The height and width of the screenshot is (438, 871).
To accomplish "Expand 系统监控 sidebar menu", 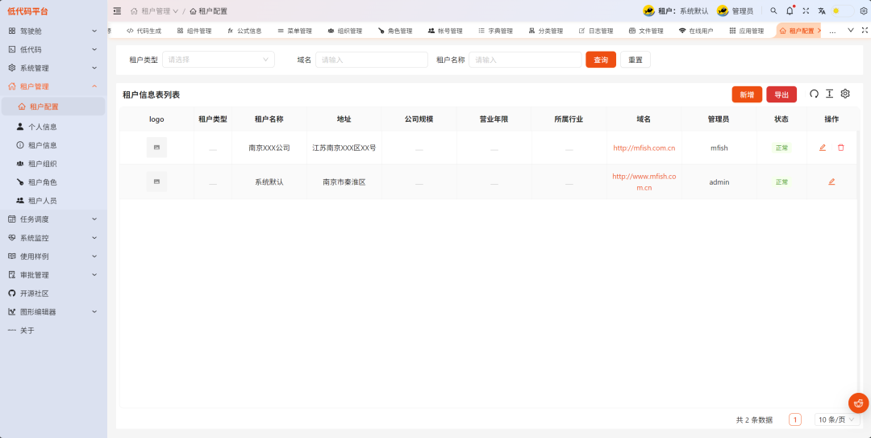I will tap(53, 238).
